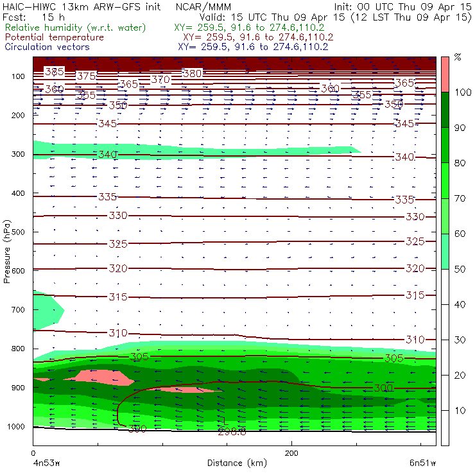Click the 60–70% light green colorbar segment

[x=445, y=216]
